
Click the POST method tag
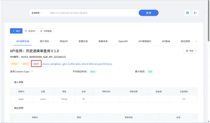[x=15, y=64]
